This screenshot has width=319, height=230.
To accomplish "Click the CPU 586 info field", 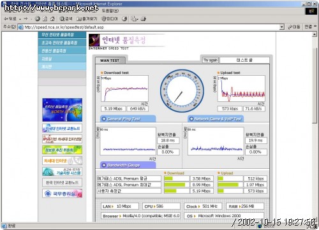I will (x=161, y=206).
